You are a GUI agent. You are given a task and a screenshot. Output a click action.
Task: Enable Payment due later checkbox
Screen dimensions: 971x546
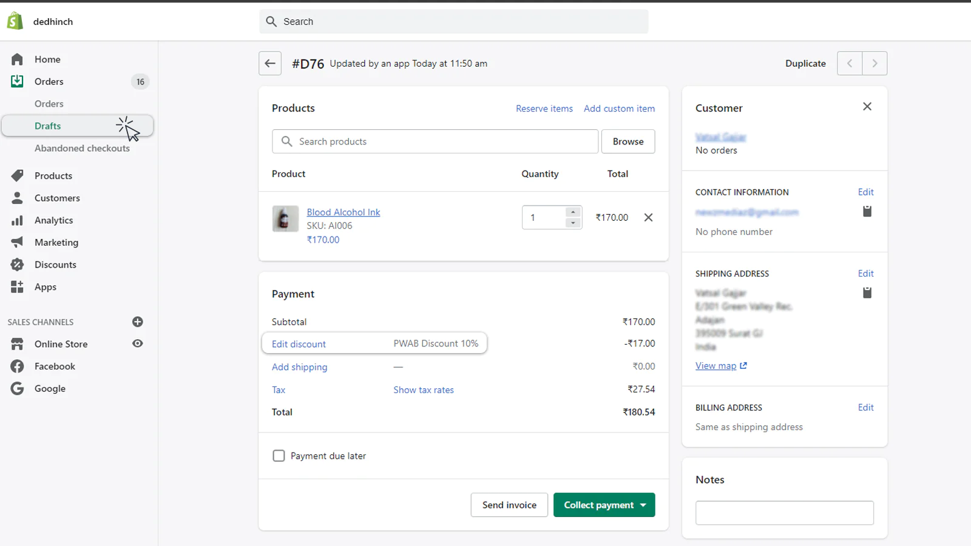279,456
